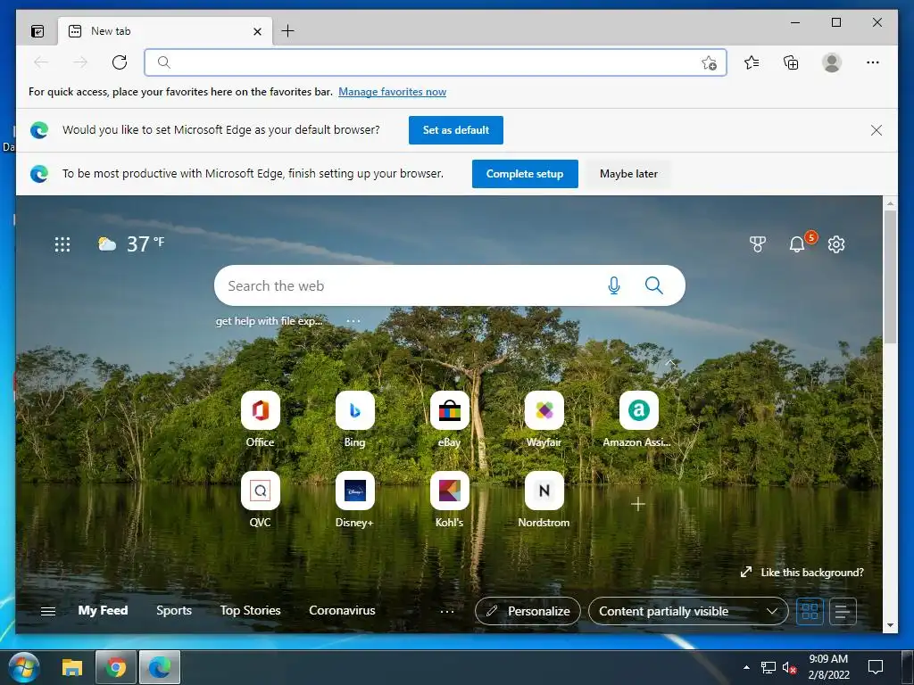Open the Wayfair quick link
Image resolution: width=914 pixels, height=685 pixels.
coord(544,419)
